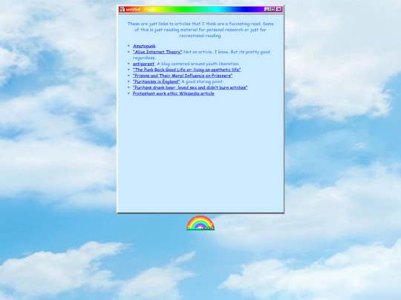Visit the antiparent blog link

tap(143, 64)
